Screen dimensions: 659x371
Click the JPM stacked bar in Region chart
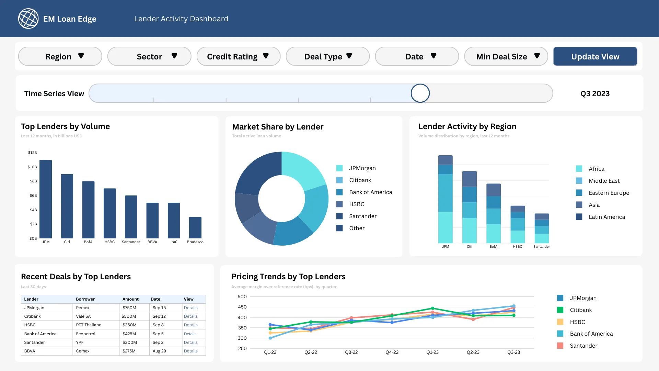(446, 199)
